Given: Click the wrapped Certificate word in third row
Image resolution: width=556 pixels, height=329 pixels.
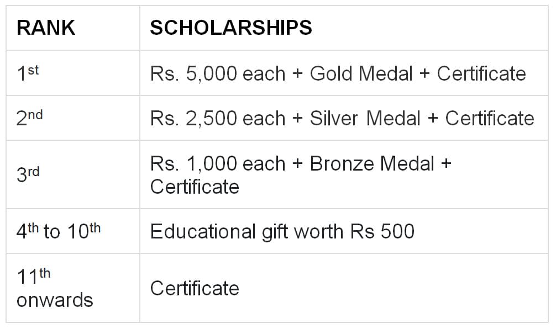Looking at the screenshot, I should (x=195, y=187).
